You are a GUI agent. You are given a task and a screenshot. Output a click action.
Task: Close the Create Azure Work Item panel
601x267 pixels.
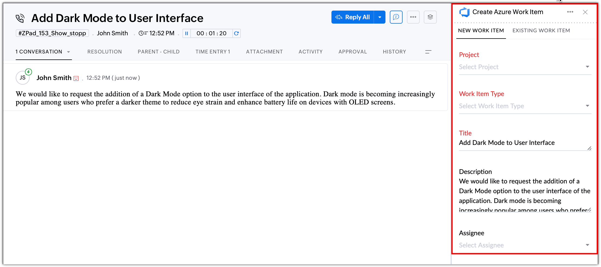[585, 12]
